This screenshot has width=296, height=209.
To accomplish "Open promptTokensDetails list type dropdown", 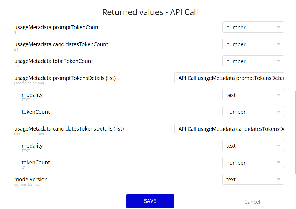I will 229,78.
